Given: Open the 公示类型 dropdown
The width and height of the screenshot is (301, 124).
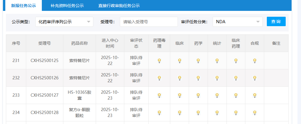Looking at the screenshot, I should pos(64,22).
